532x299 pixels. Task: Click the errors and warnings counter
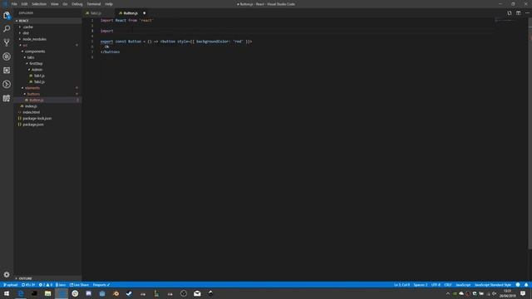46,285
